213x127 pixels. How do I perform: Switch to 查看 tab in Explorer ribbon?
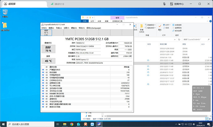[106, 21]
